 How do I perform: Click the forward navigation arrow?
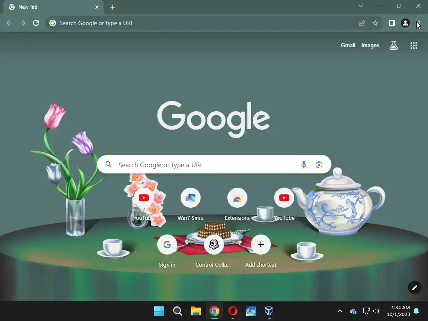tap(23, 23)
